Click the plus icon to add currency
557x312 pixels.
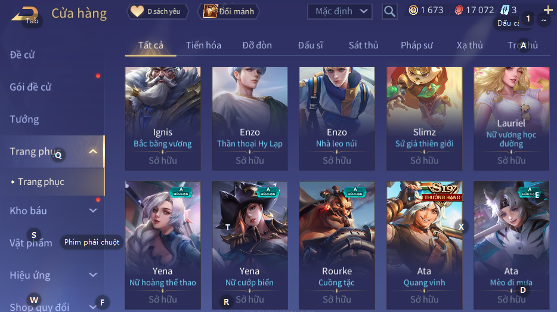point(548,10)
